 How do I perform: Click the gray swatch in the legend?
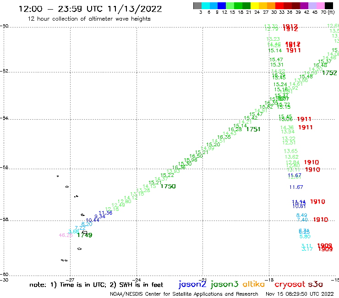click(x=197, y=6)
